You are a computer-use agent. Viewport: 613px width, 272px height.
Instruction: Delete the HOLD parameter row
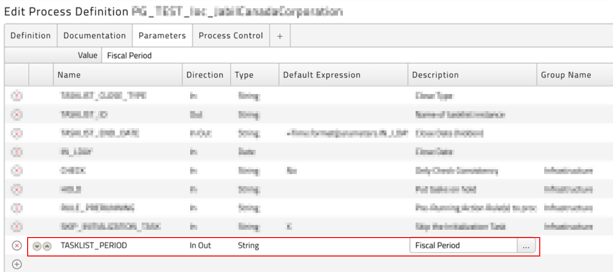(17, 189)
